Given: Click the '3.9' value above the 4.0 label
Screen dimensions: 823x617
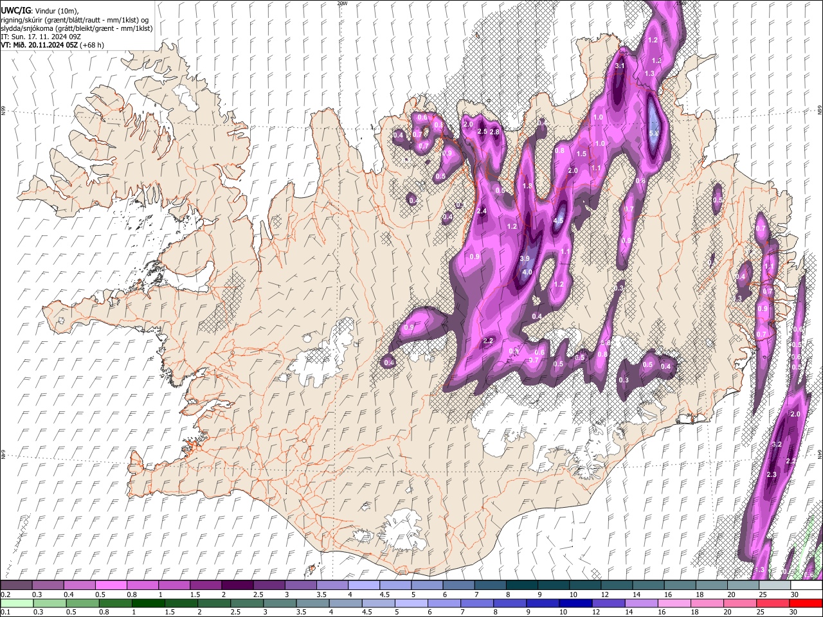Looking at the screenshot, I should coord(525,259).
